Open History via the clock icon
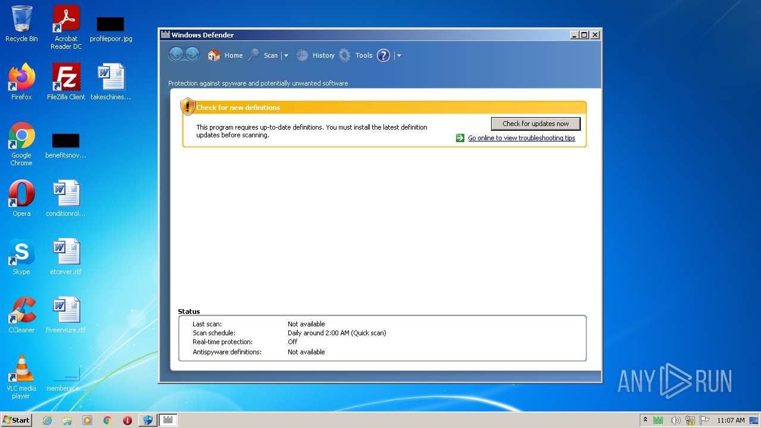761x428 pixels. (302, 55)
